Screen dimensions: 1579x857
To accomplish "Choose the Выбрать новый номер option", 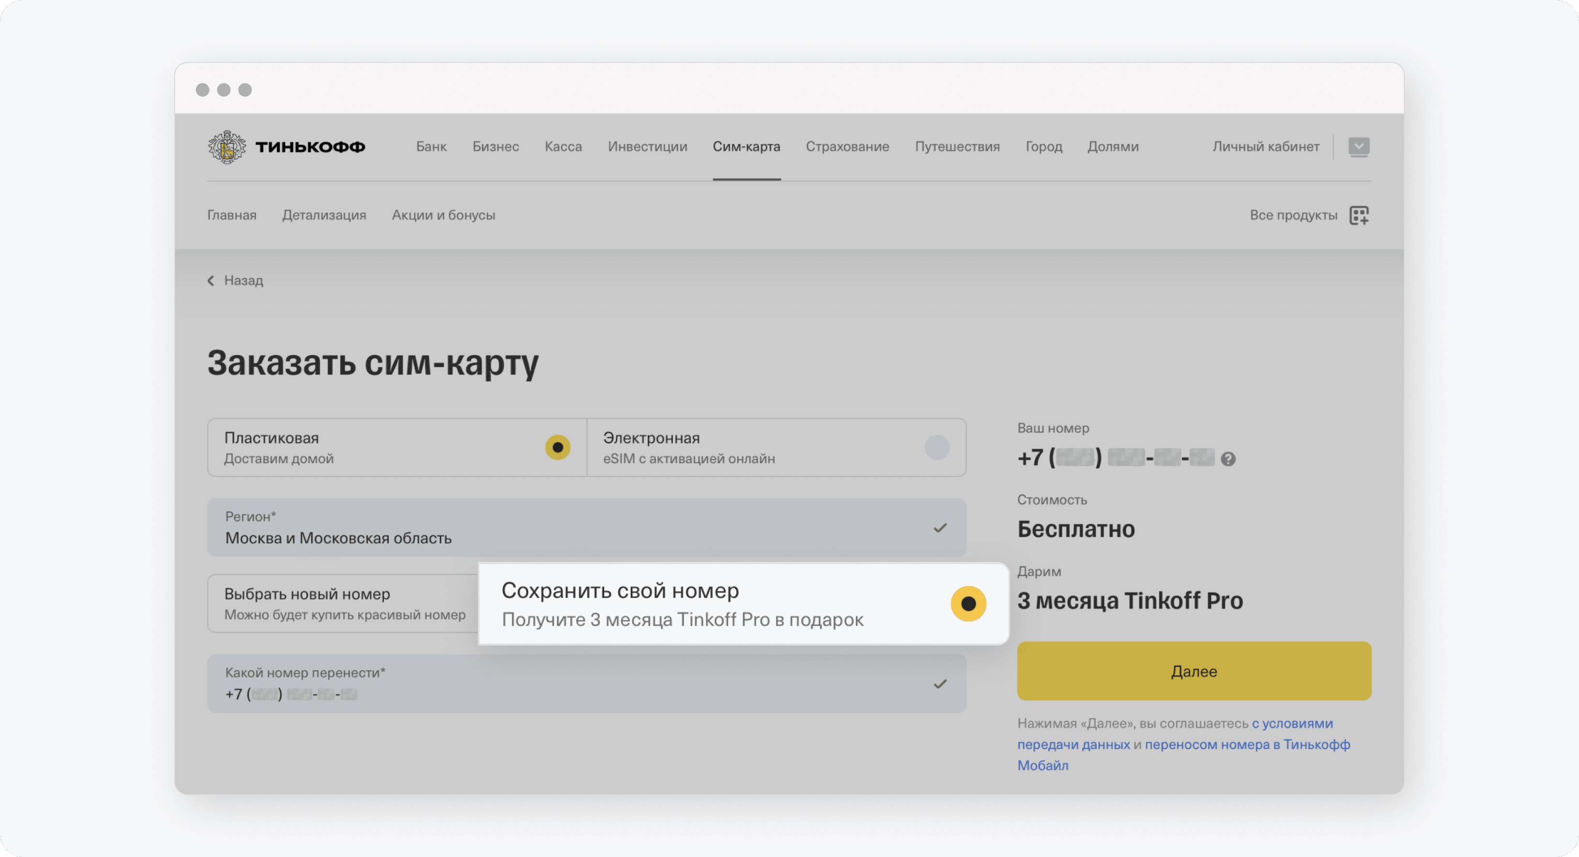I will coord(343,603).
